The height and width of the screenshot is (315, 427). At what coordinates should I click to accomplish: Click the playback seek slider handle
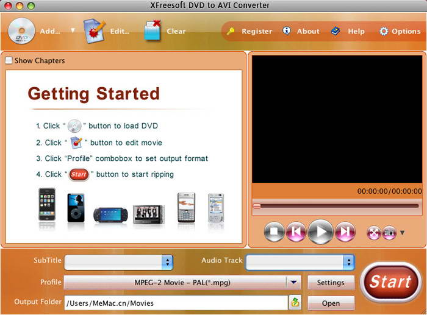257,206
